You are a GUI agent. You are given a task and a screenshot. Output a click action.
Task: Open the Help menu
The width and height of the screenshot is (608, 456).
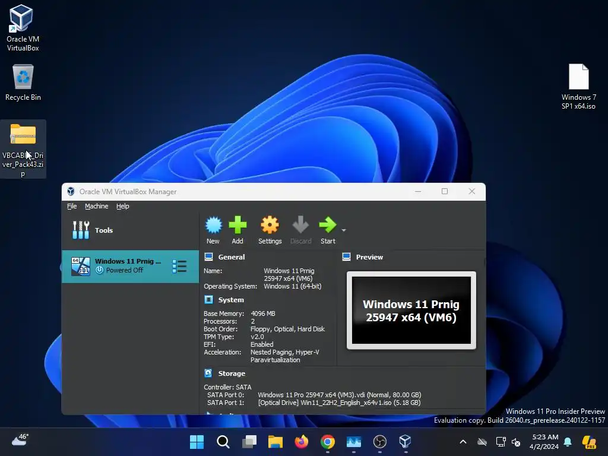tap(122, 206)
